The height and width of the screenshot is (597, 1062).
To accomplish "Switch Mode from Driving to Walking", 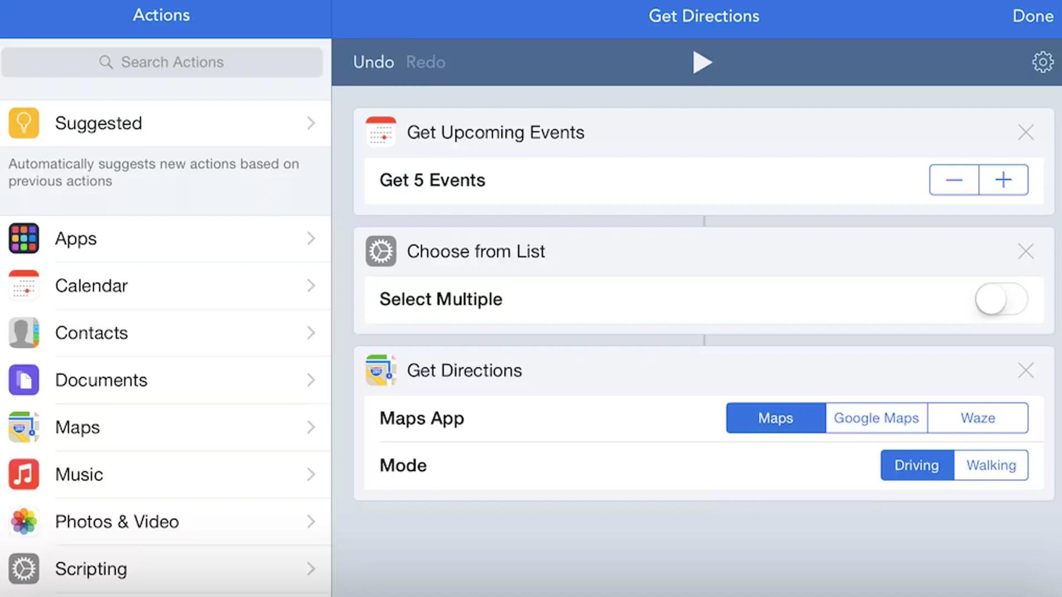I will (990, 465).
